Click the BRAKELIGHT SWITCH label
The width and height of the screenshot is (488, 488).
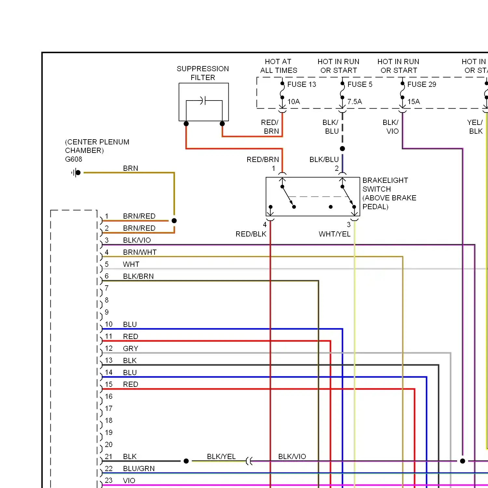385,184
